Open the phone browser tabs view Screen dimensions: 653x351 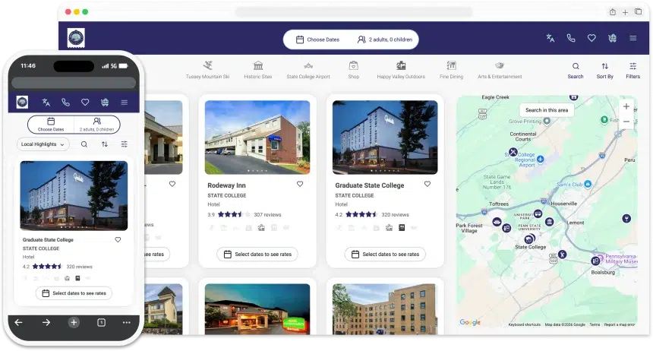[101, 322]
